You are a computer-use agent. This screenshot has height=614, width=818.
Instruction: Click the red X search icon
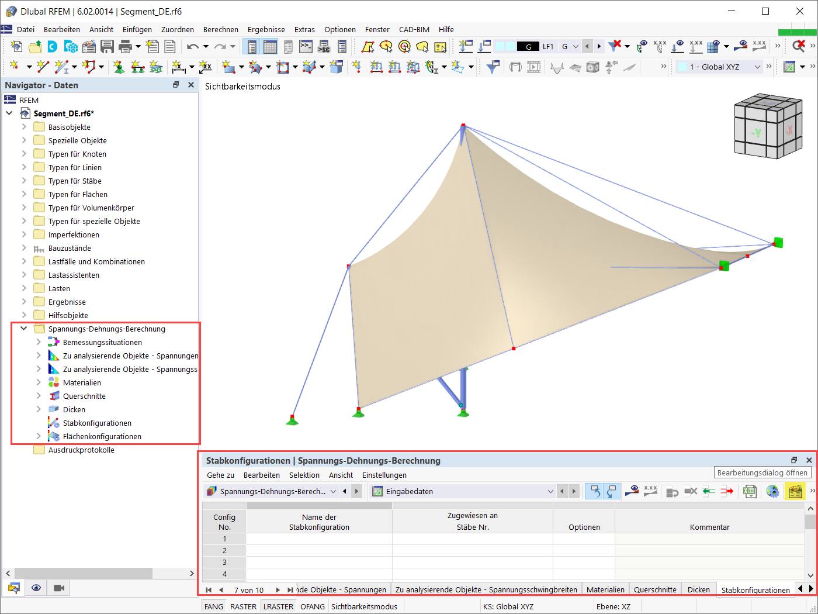point(799,46)
